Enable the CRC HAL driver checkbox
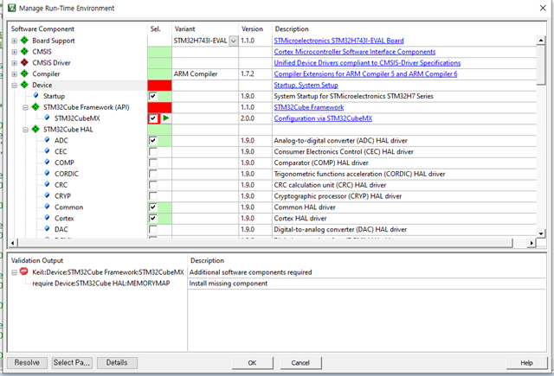 click(153, 185)
